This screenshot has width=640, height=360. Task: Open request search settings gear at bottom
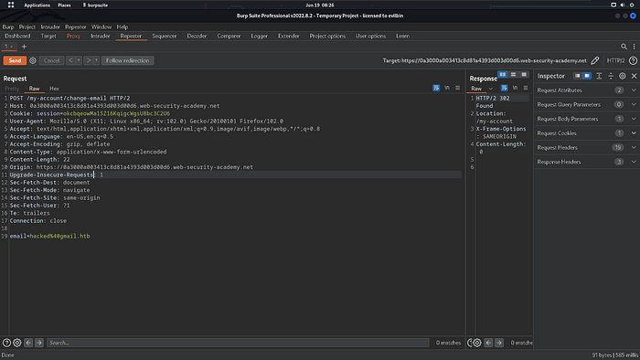coord(17,343)
